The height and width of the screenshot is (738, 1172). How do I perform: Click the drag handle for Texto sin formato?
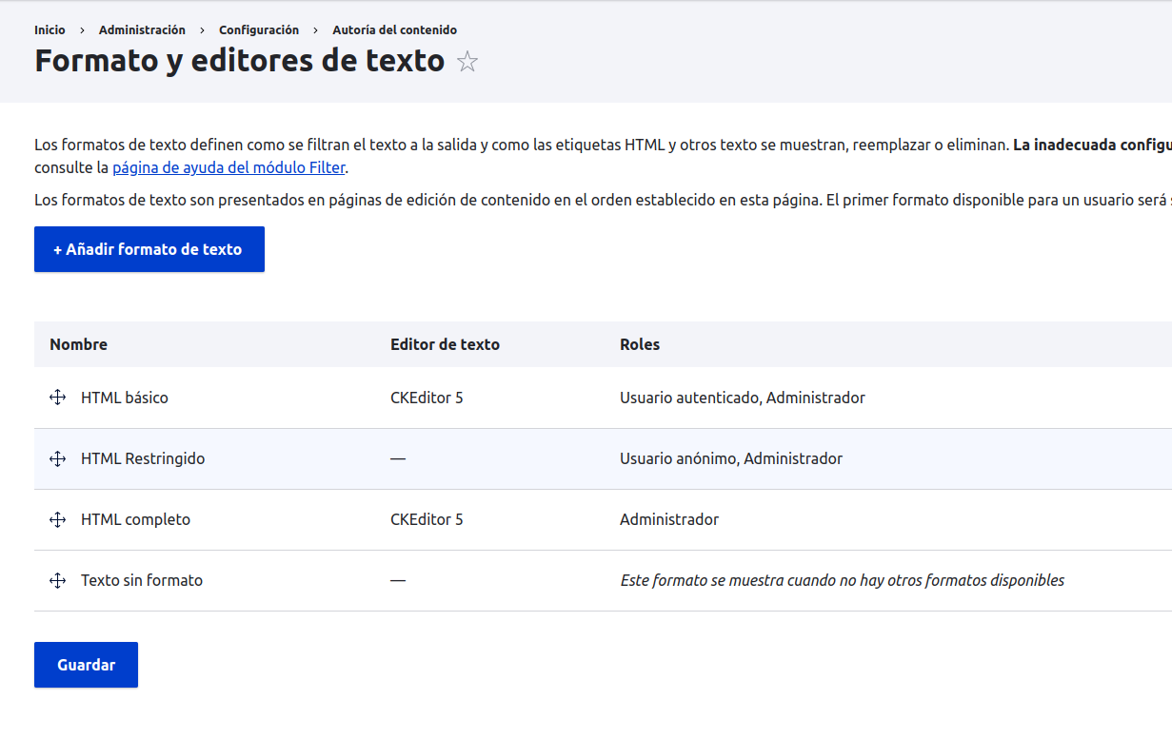(57, 580)
